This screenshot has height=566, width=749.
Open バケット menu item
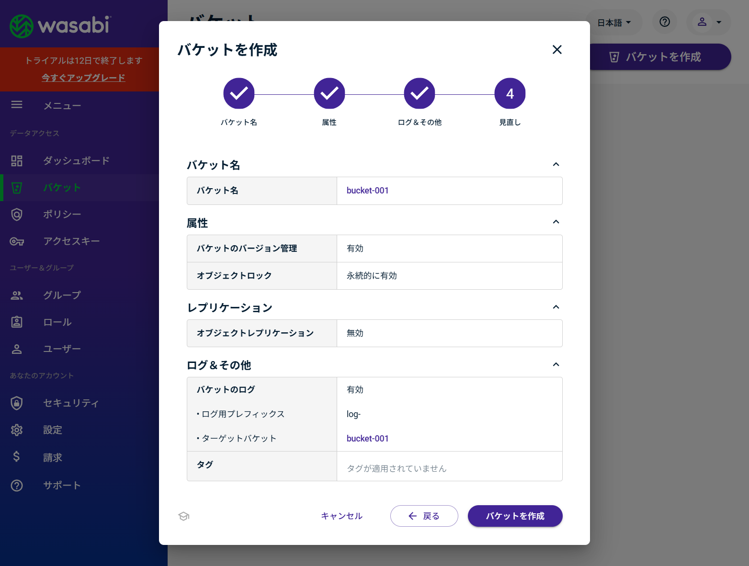62,188
